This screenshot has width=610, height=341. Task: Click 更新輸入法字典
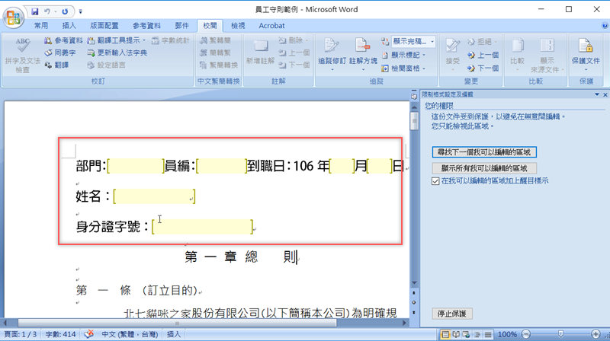point(117,53)
